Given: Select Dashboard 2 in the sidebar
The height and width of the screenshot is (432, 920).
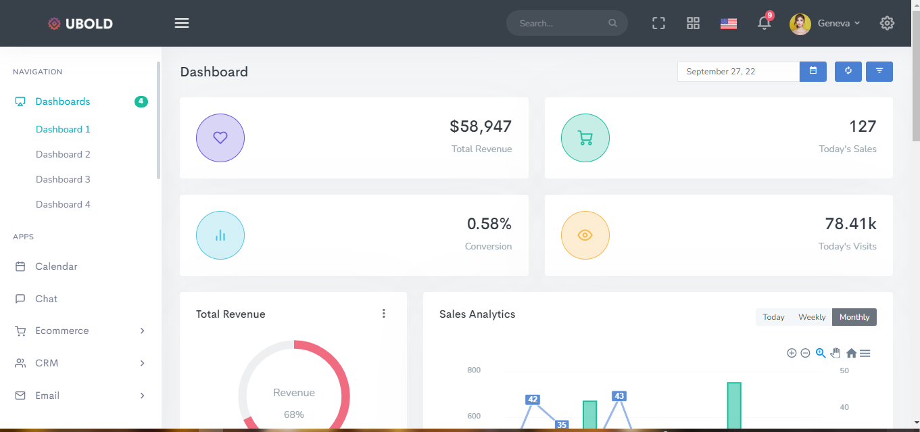Looking at the screenshot, I should (x=63, y=154).
